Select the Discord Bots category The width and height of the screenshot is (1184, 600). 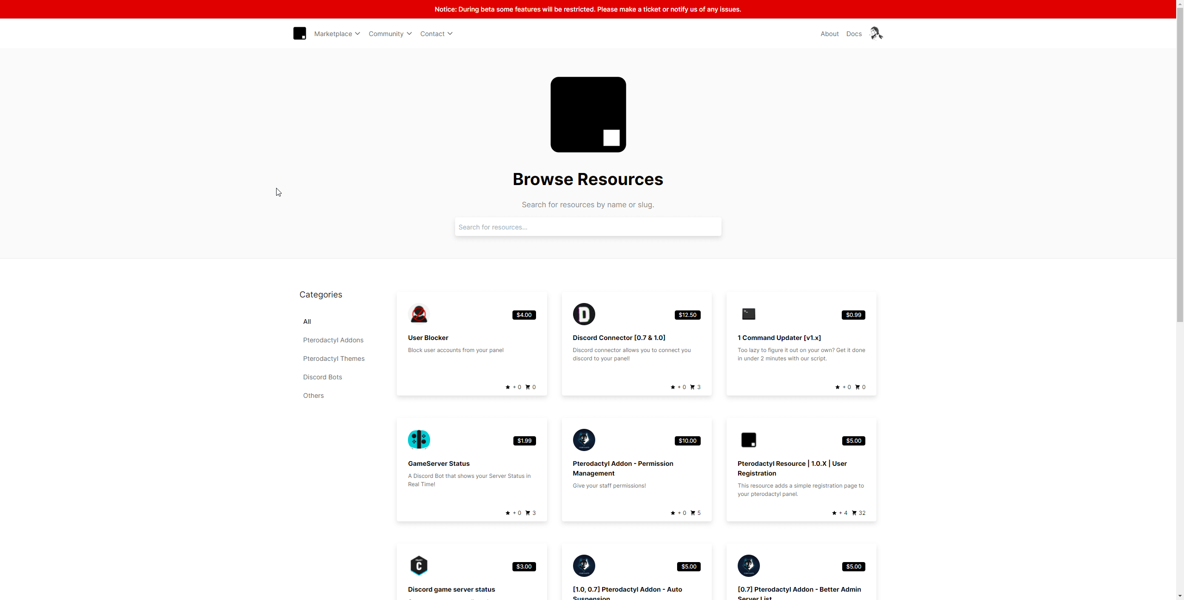[322, 377]
